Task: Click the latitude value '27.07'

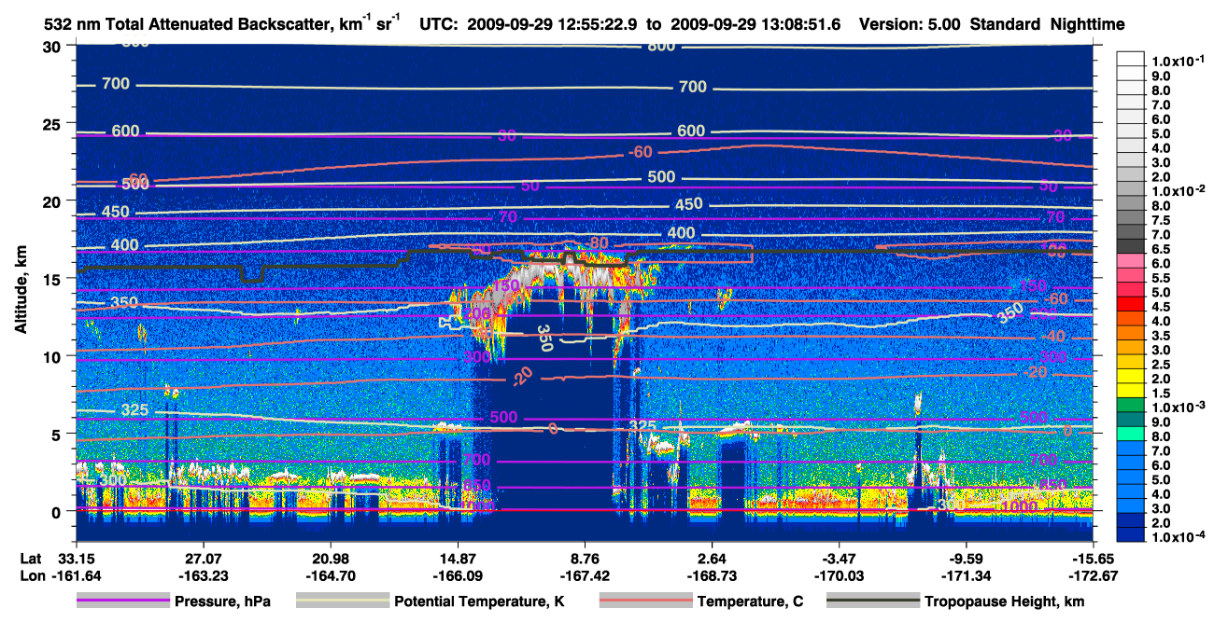Action: (203, 558)
